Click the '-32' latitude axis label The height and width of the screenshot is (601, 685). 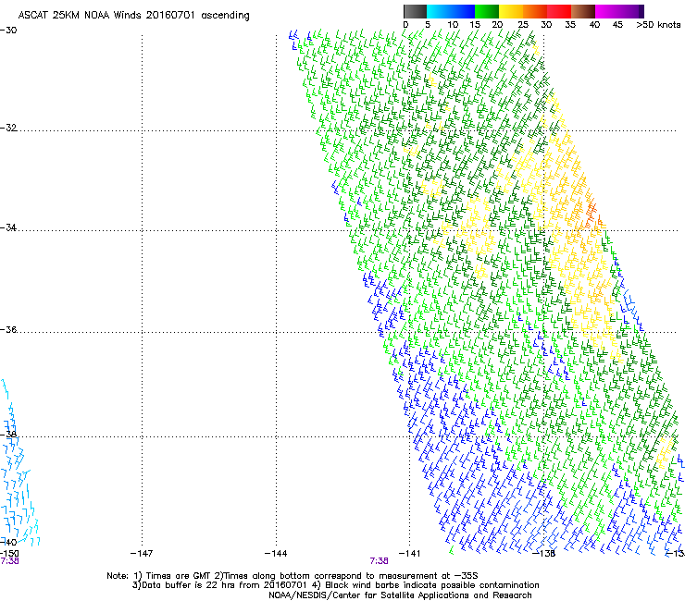[x=8, y=128]
